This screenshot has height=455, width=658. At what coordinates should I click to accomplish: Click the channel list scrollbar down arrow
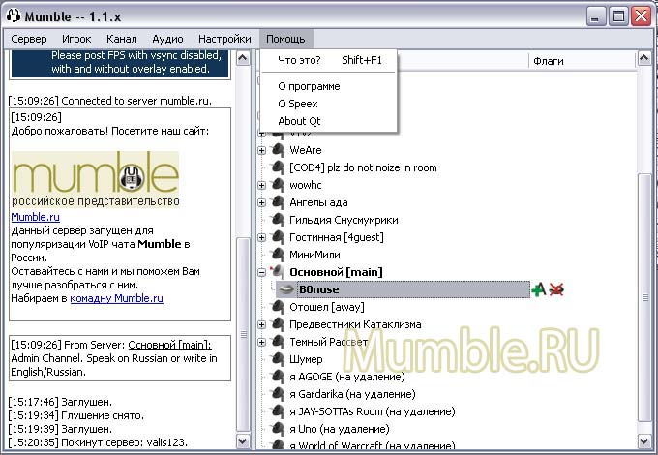pyautogui.click(x=645, y=441)
